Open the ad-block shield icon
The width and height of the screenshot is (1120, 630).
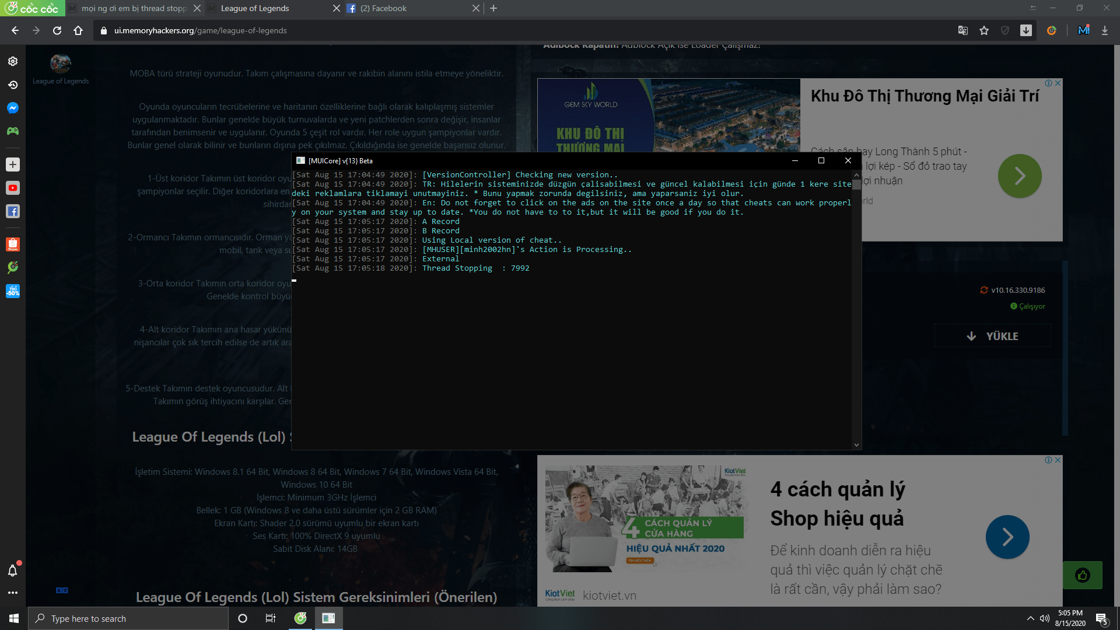click(1005, 30)
